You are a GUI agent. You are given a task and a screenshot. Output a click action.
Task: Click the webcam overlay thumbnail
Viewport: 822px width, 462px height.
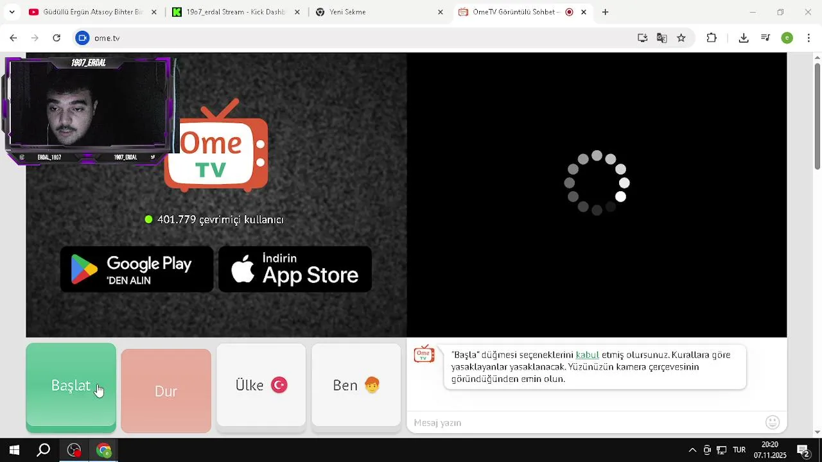89,110
